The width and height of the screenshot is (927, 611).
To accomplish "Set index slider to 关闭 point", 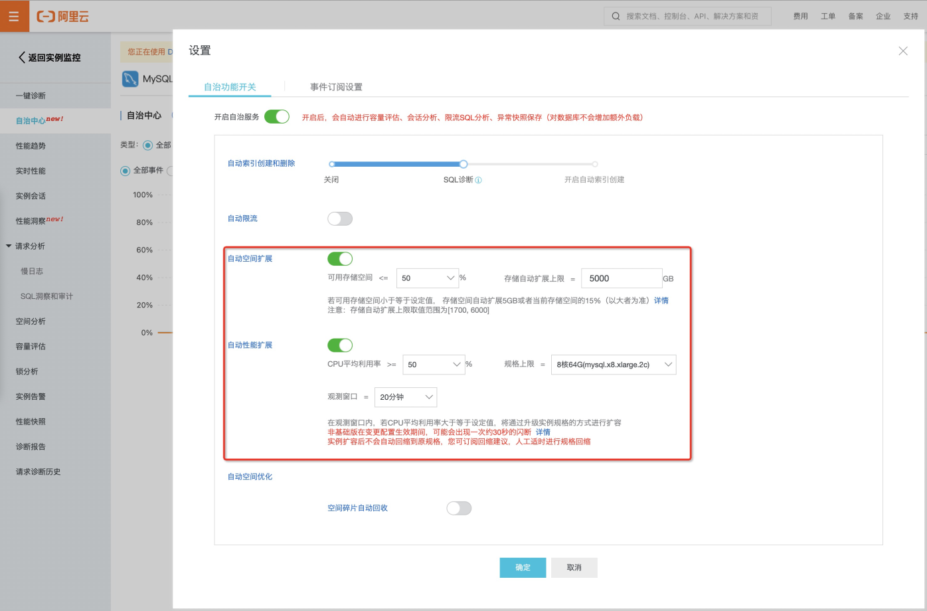I will [x=331, y=164].
